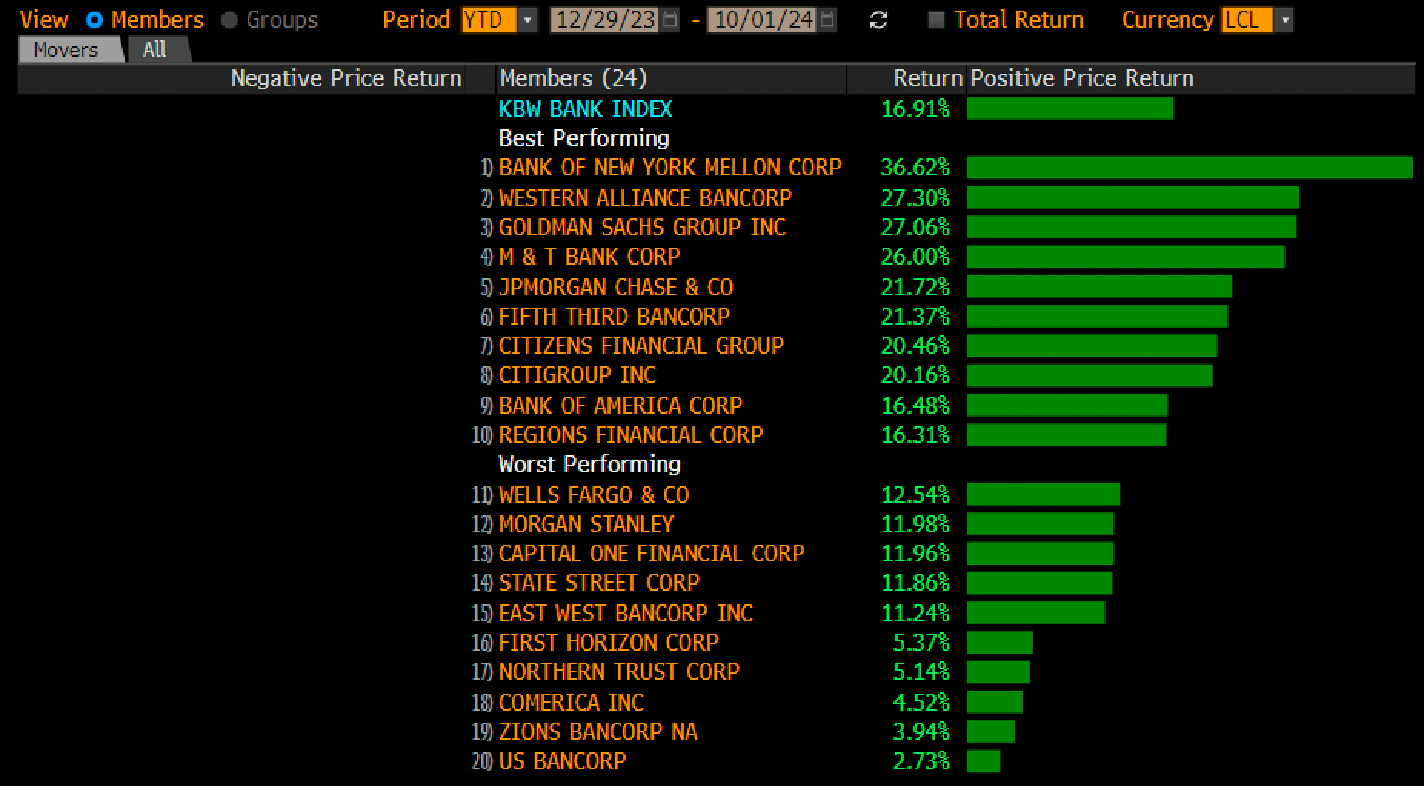
Task: Click the green bar for US Bancorp
Action: (x=983, y=761)
